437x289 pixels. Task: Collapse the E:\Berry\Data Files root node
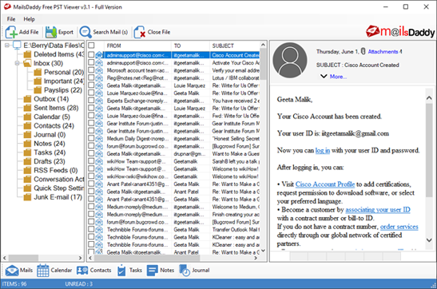pyautogui.click(x=7, y=45)
